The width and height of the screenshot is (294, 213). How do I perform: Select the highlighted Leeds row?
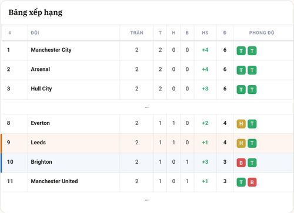click(x=147, y=143)
